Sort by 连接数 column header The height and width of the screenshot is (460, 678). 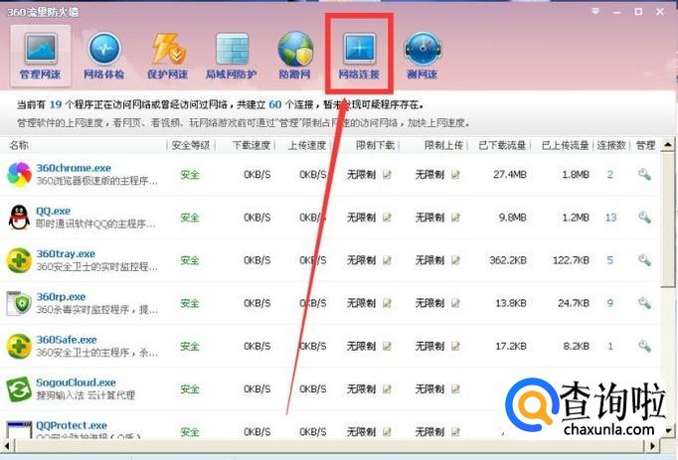(x=611, y=145)
